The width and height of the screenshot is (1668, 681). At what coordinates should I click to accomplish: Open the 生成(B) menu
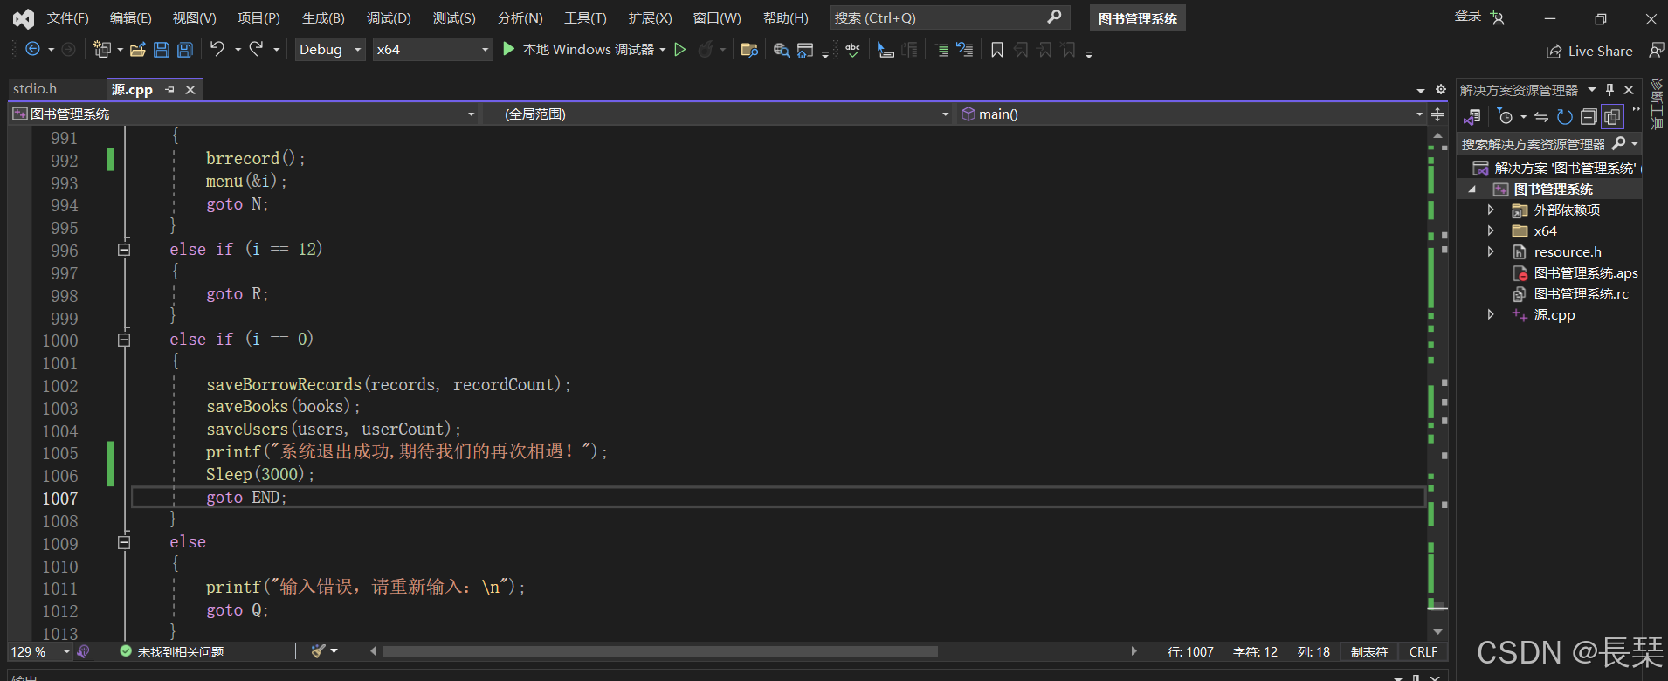tap(323, 17)
